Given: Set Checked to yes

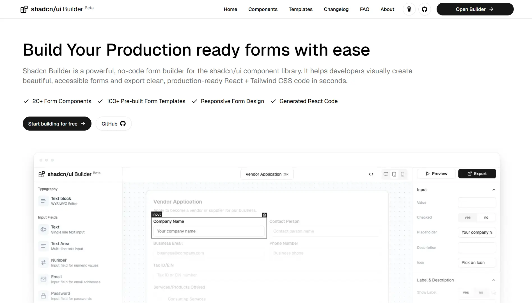Looking at the screenshot, I should tap(467, 217).
